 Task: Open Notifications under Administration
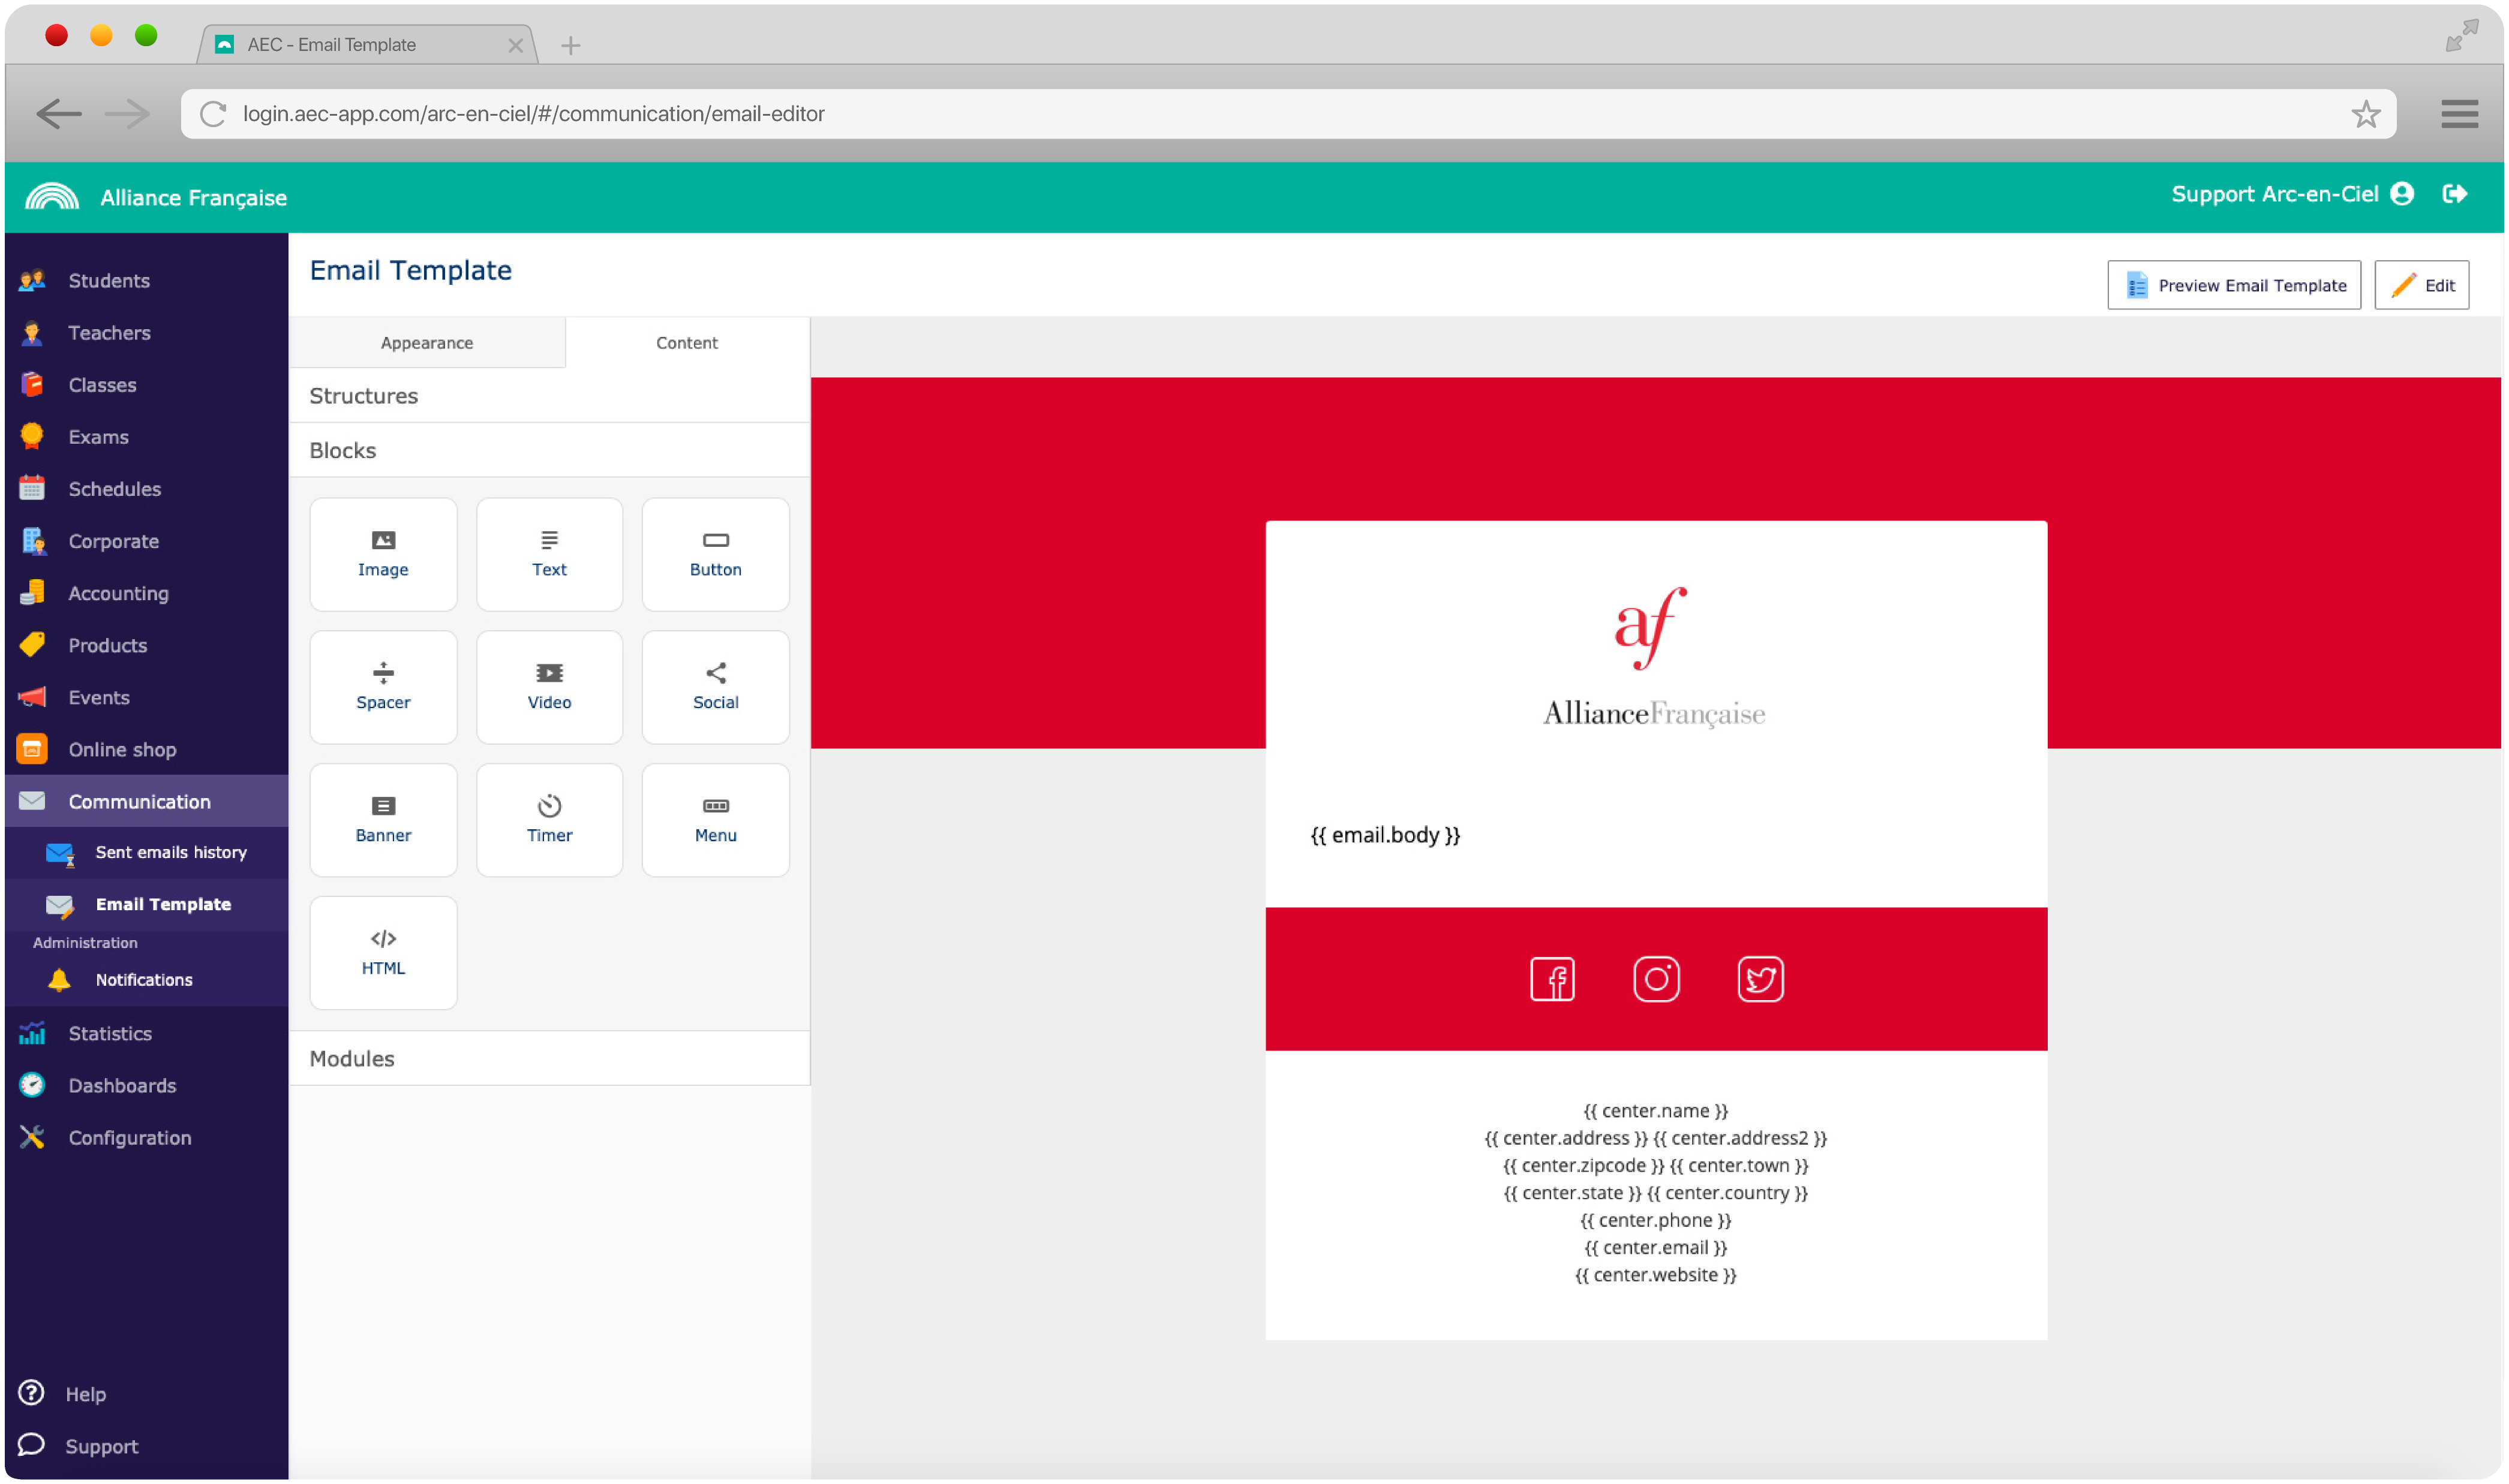coord(146,980)
